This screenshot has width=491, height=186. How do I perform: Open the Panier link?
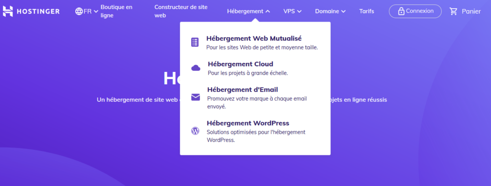tap(471, 12)
